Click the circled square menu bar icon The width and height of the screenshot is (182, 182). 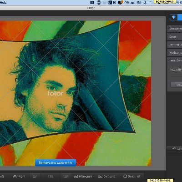99,2
